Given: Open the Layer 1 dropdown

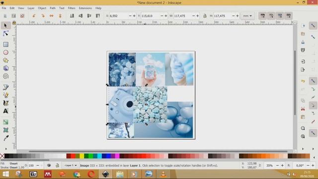Looking at the screenshot, I should [71, 166].
